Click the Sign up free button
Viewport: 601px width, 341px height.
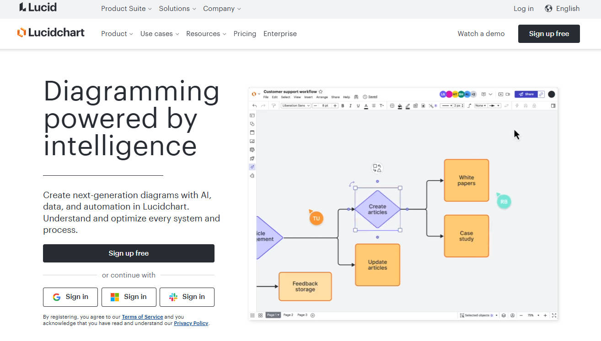(129, 253)
